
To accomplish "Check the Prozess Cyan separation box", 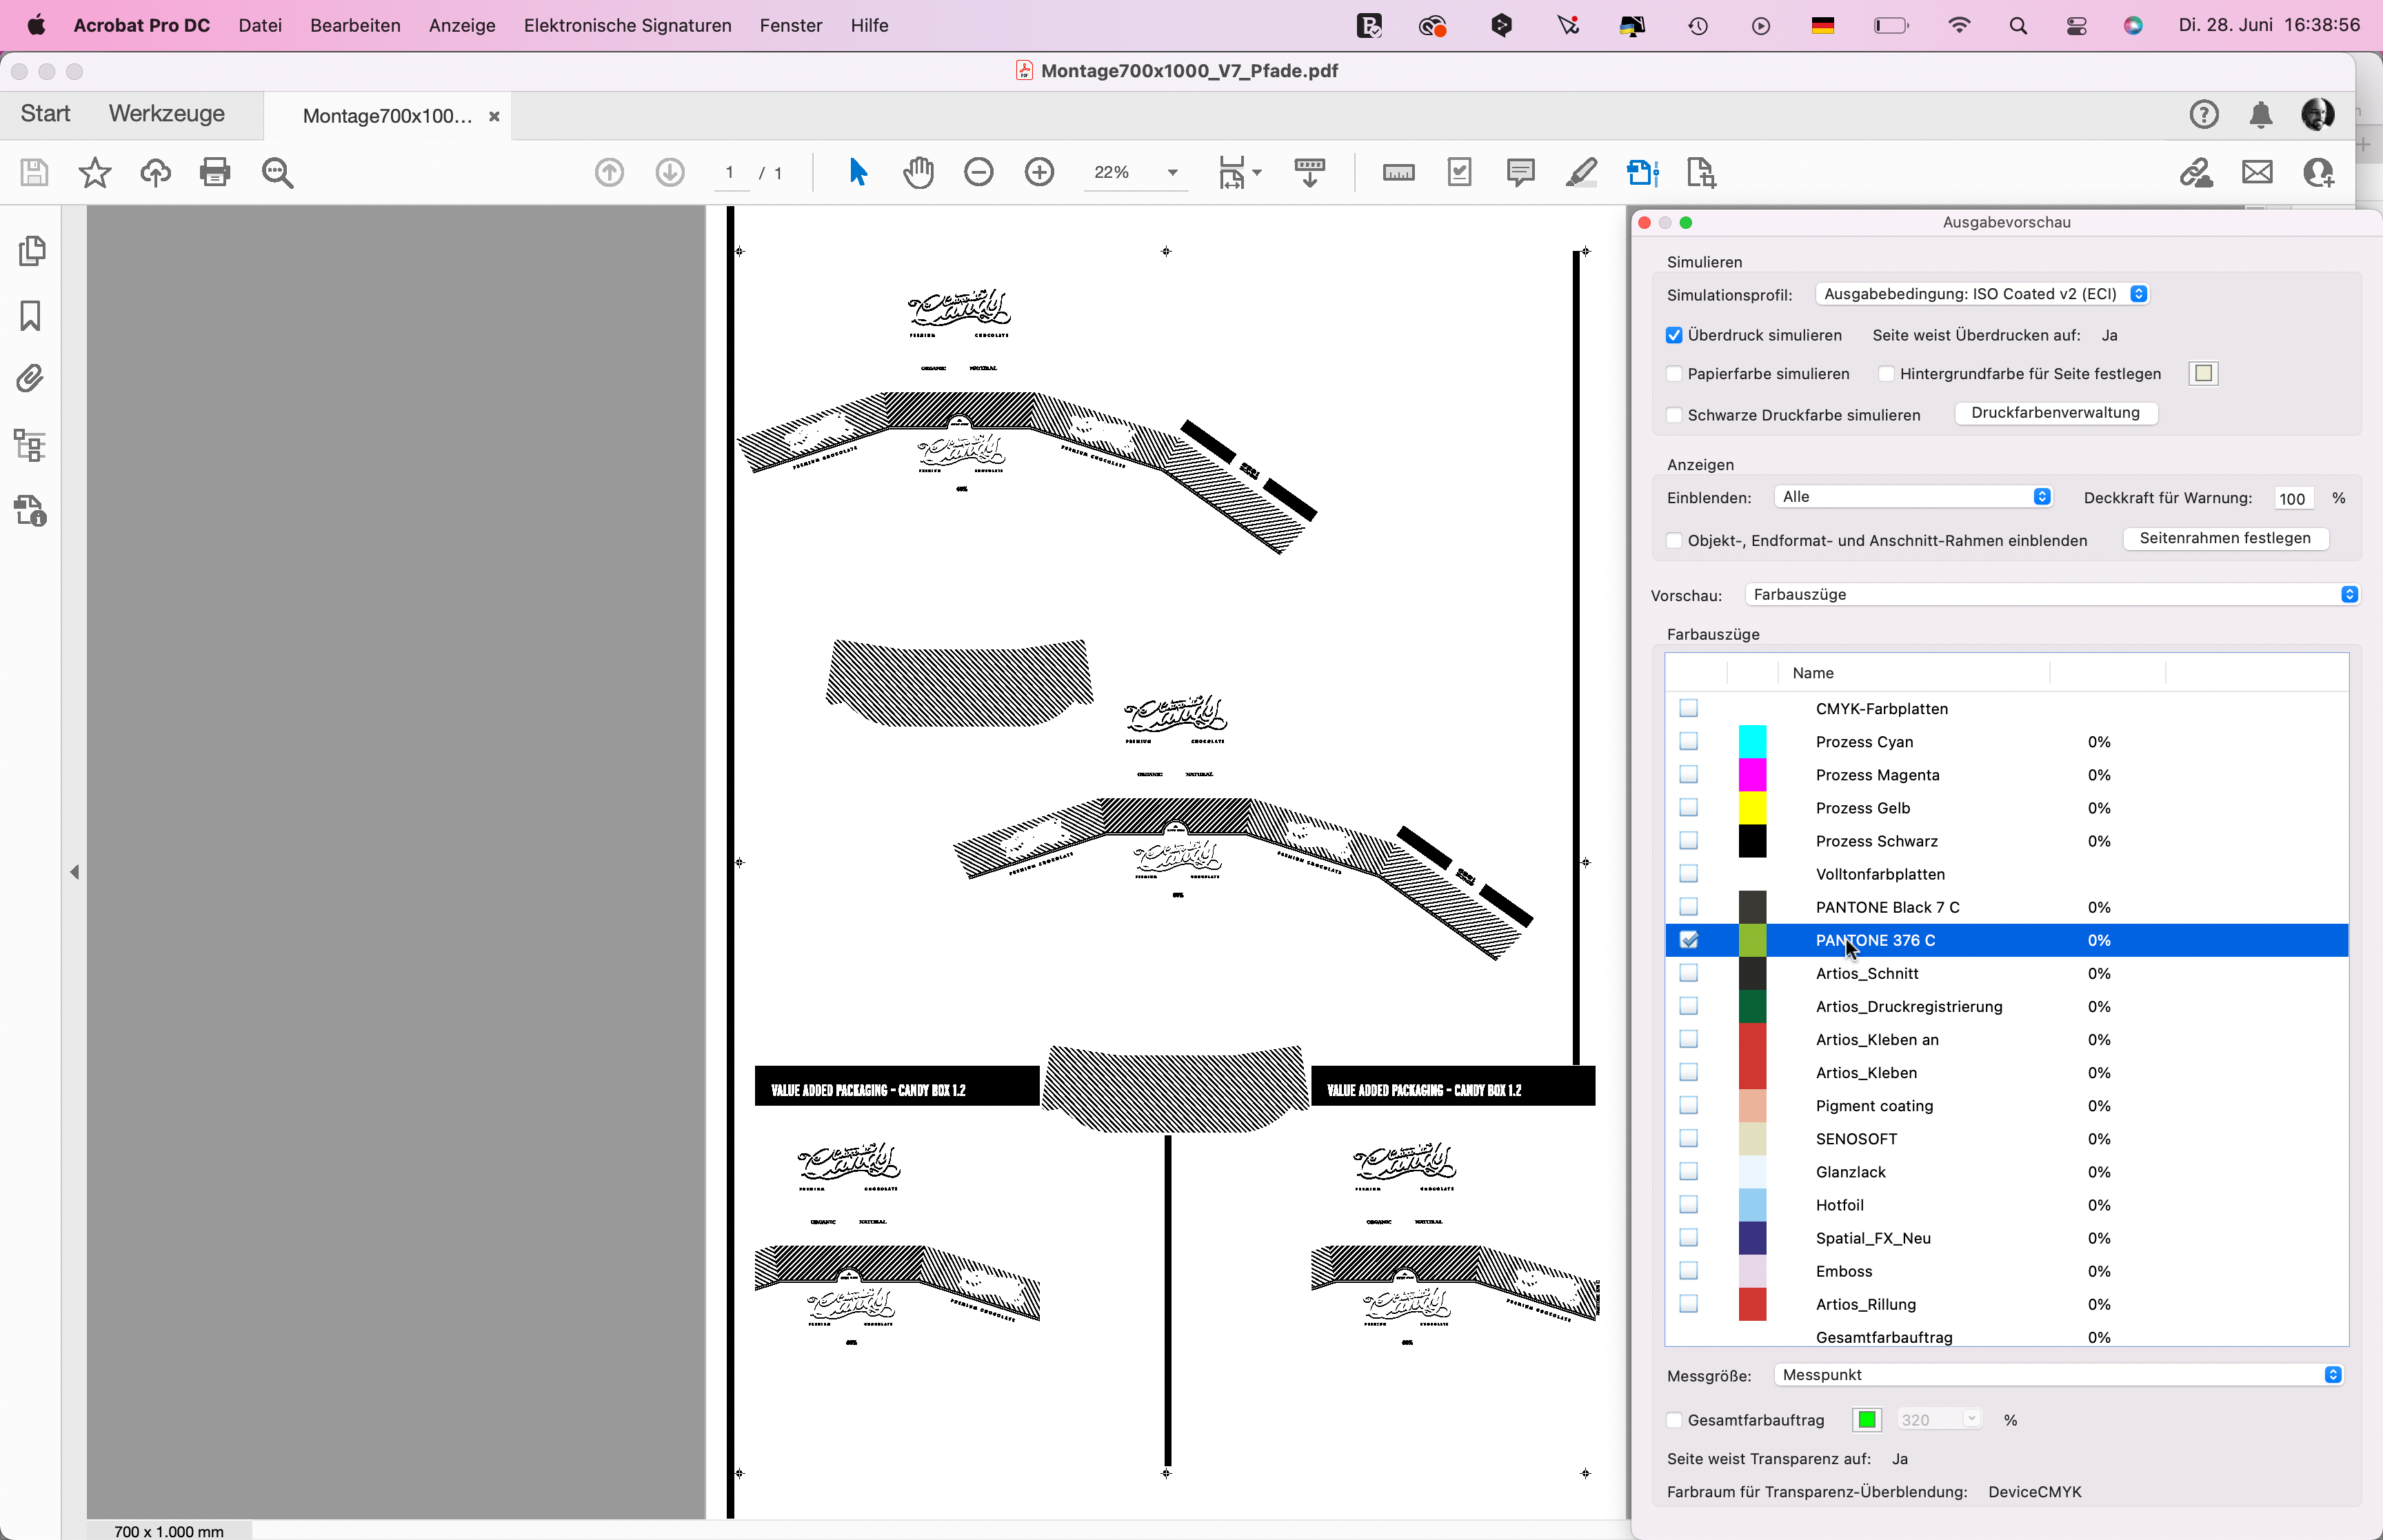I will [x=1689, y=742].
